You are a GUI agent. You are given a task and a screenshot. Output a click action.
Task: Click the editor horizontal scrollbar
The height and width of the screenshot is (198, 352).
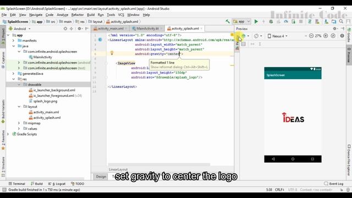[159, 164]
